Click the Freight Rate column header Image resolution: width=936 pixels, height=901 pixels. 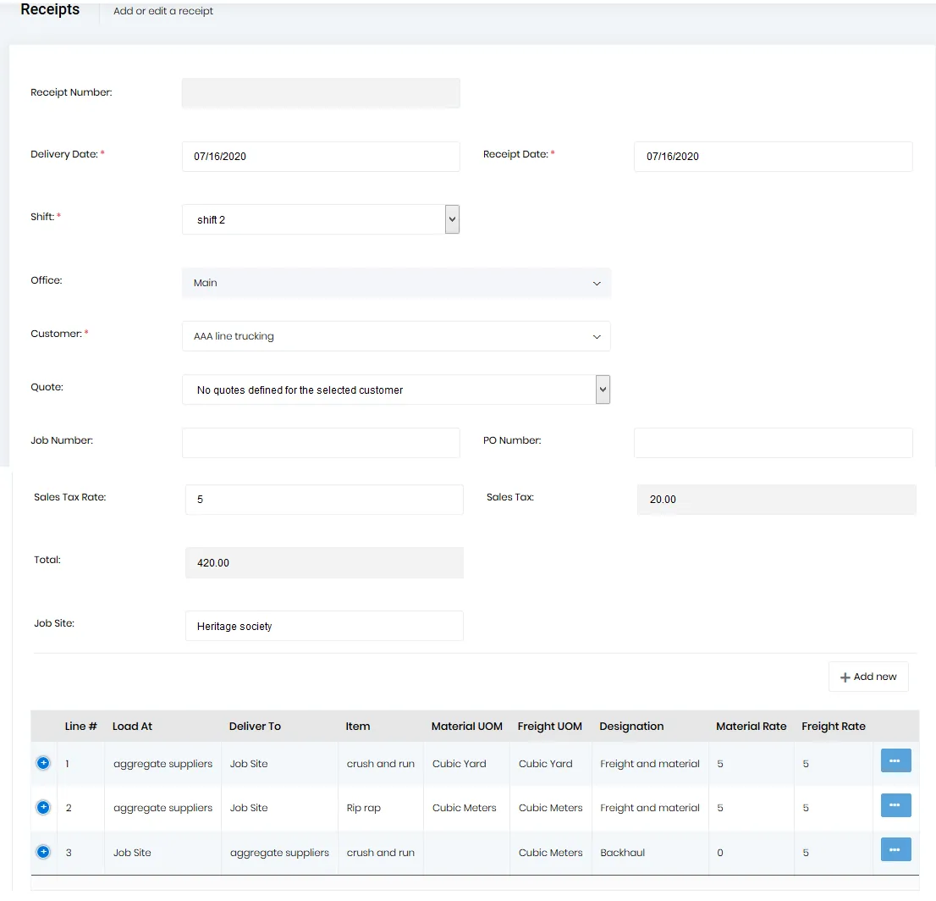click(834, 726)
